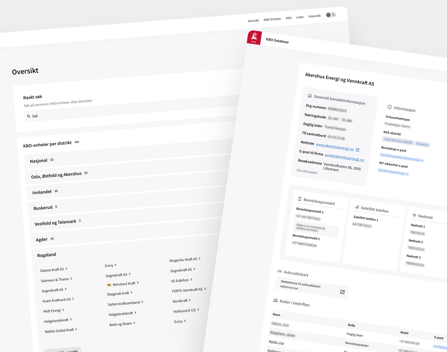
Task: Click the KBO Database title link
Action: (277, 41)
